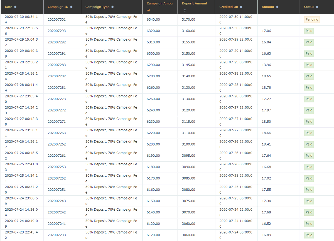Image resolution: width=334 pixels, height=241 pixels.
Task: Click campaign amount 6300.00
Action: pyautogui.click(x=153, y=53)
